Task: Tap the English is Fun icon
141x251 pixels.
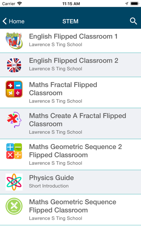Action: point(14,41)
